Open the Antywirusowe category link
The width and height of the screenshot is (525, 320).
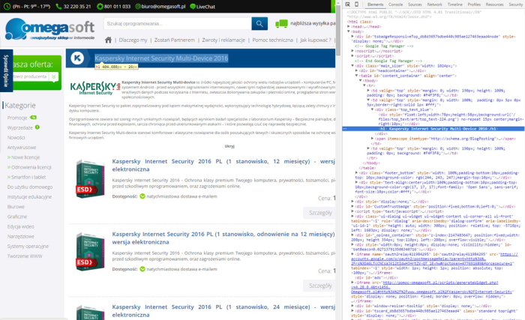pos(21,148)
